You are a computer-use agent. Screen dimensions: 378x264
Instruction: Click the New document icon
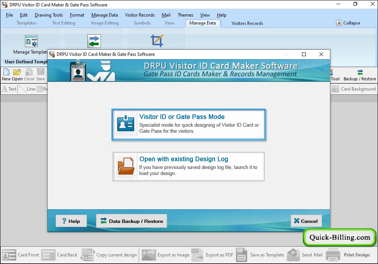[6, 72]
